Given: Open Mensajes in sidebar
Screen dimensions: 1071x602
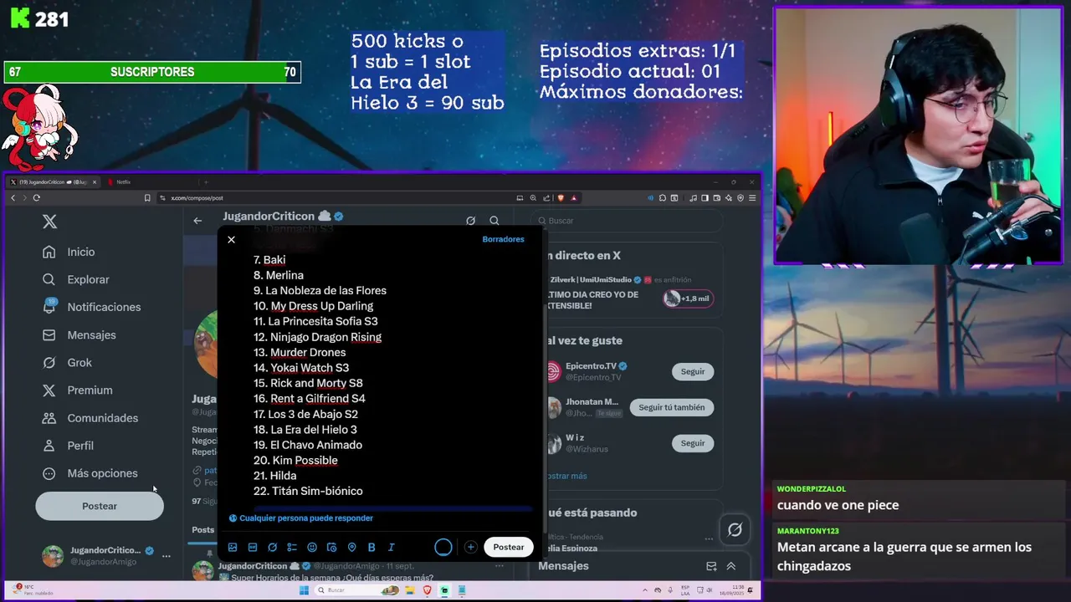Looking at the screenshot, I should pos(79,334).
